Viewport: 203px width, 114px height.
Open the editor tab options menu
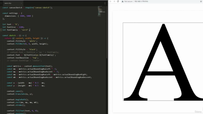point(105,3)
